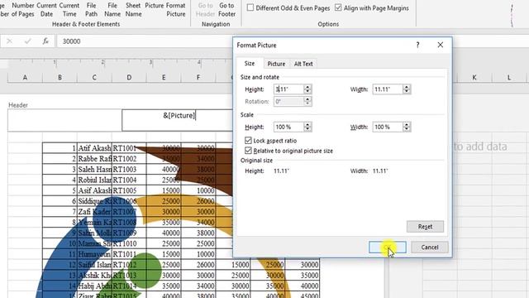Insert File Name header element
This screenshot has width=529, height=298.
point(112,10)
